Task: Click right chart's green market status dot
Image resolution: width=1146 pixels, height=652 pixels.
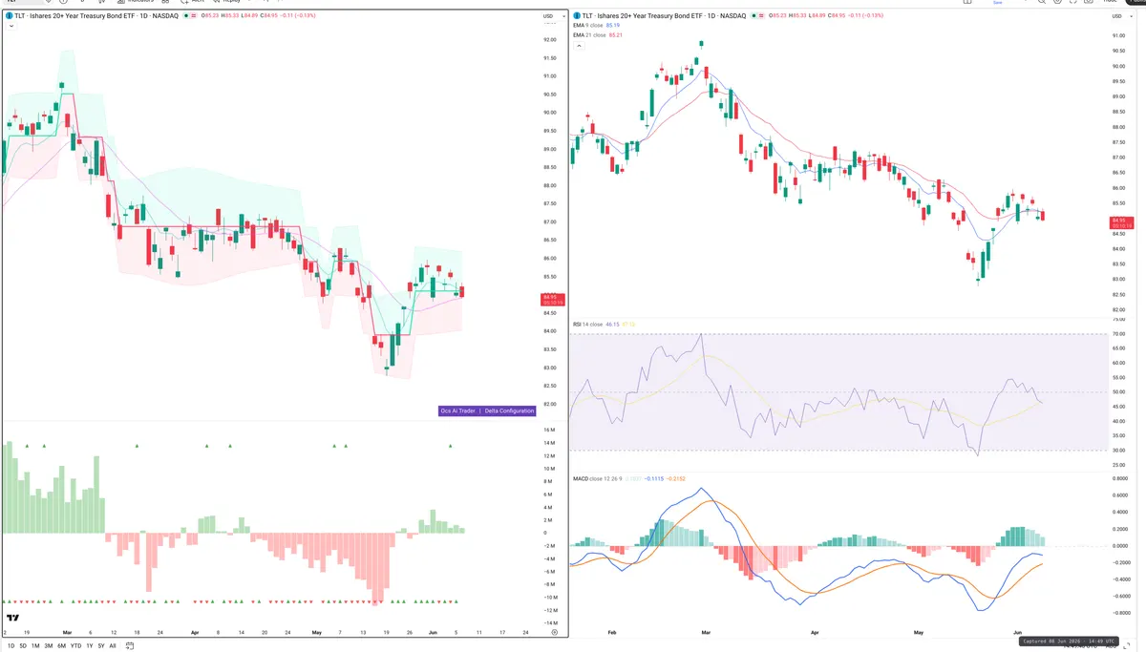Action: 753,16
